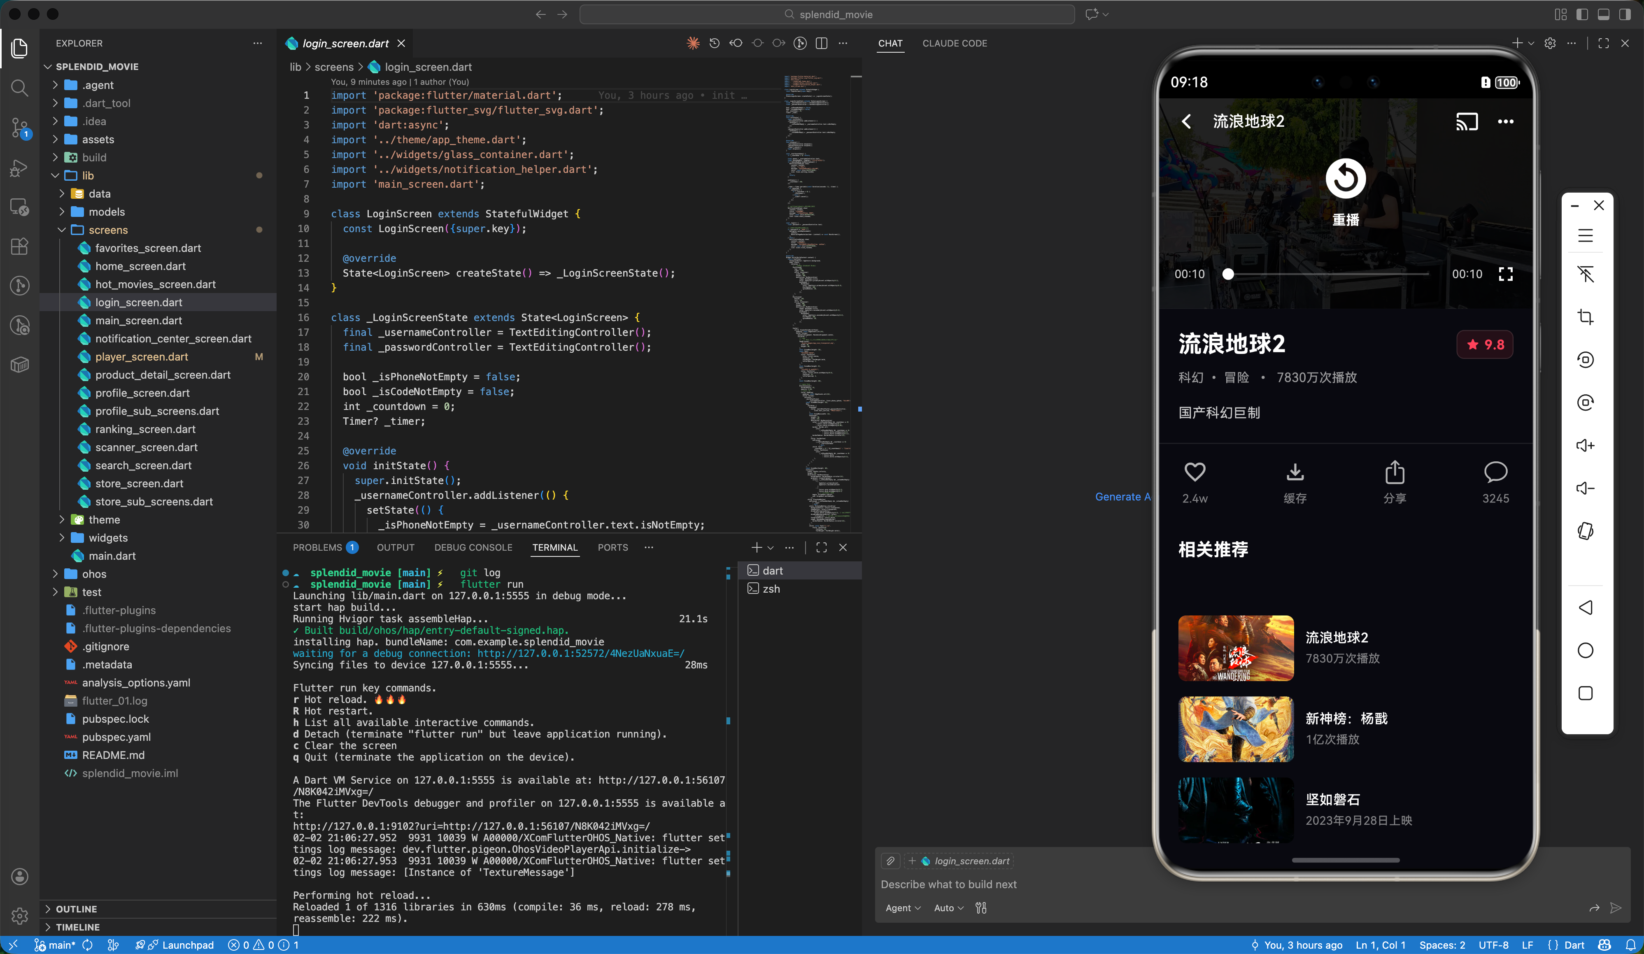Click the replay button on video player

point(1345,178)
